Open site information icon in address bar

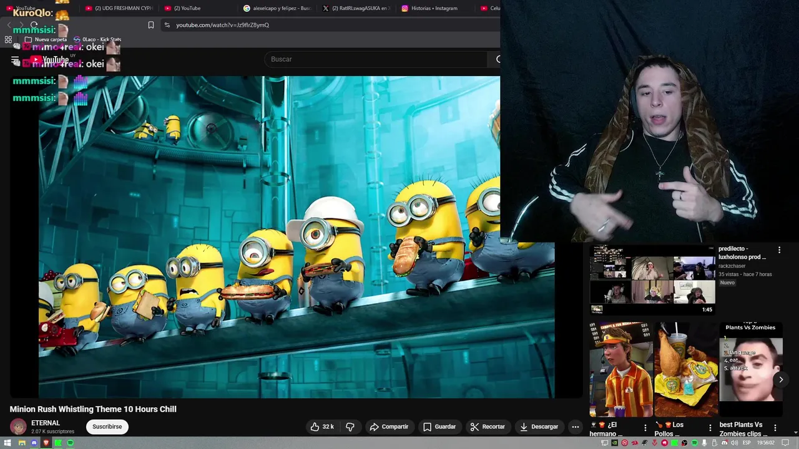pos(167,25)
